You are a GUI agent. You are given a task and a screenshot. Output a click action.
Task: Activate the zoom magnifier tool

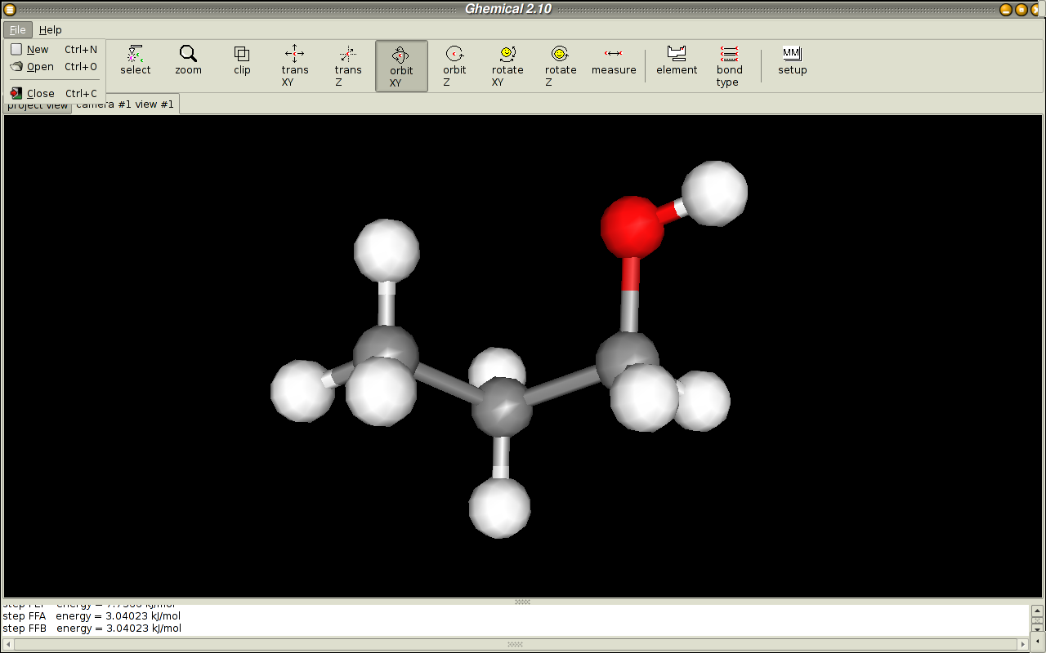pos(188,61)
